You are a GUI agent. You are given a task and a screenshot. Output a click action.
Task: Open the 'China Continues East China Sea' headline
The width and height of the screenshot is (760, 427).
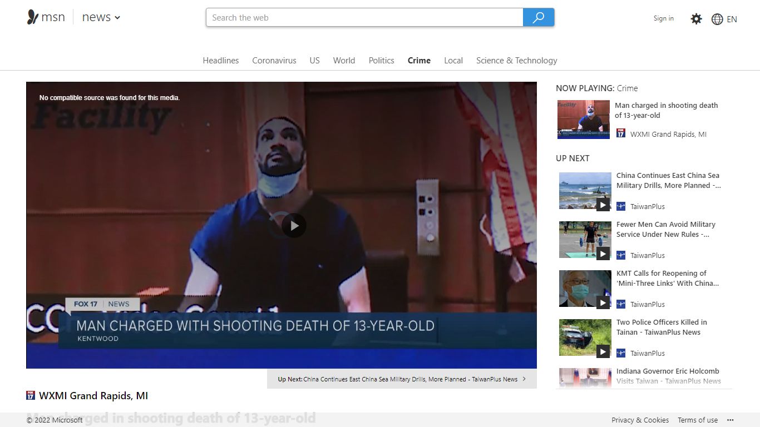[x=668, y=180]
